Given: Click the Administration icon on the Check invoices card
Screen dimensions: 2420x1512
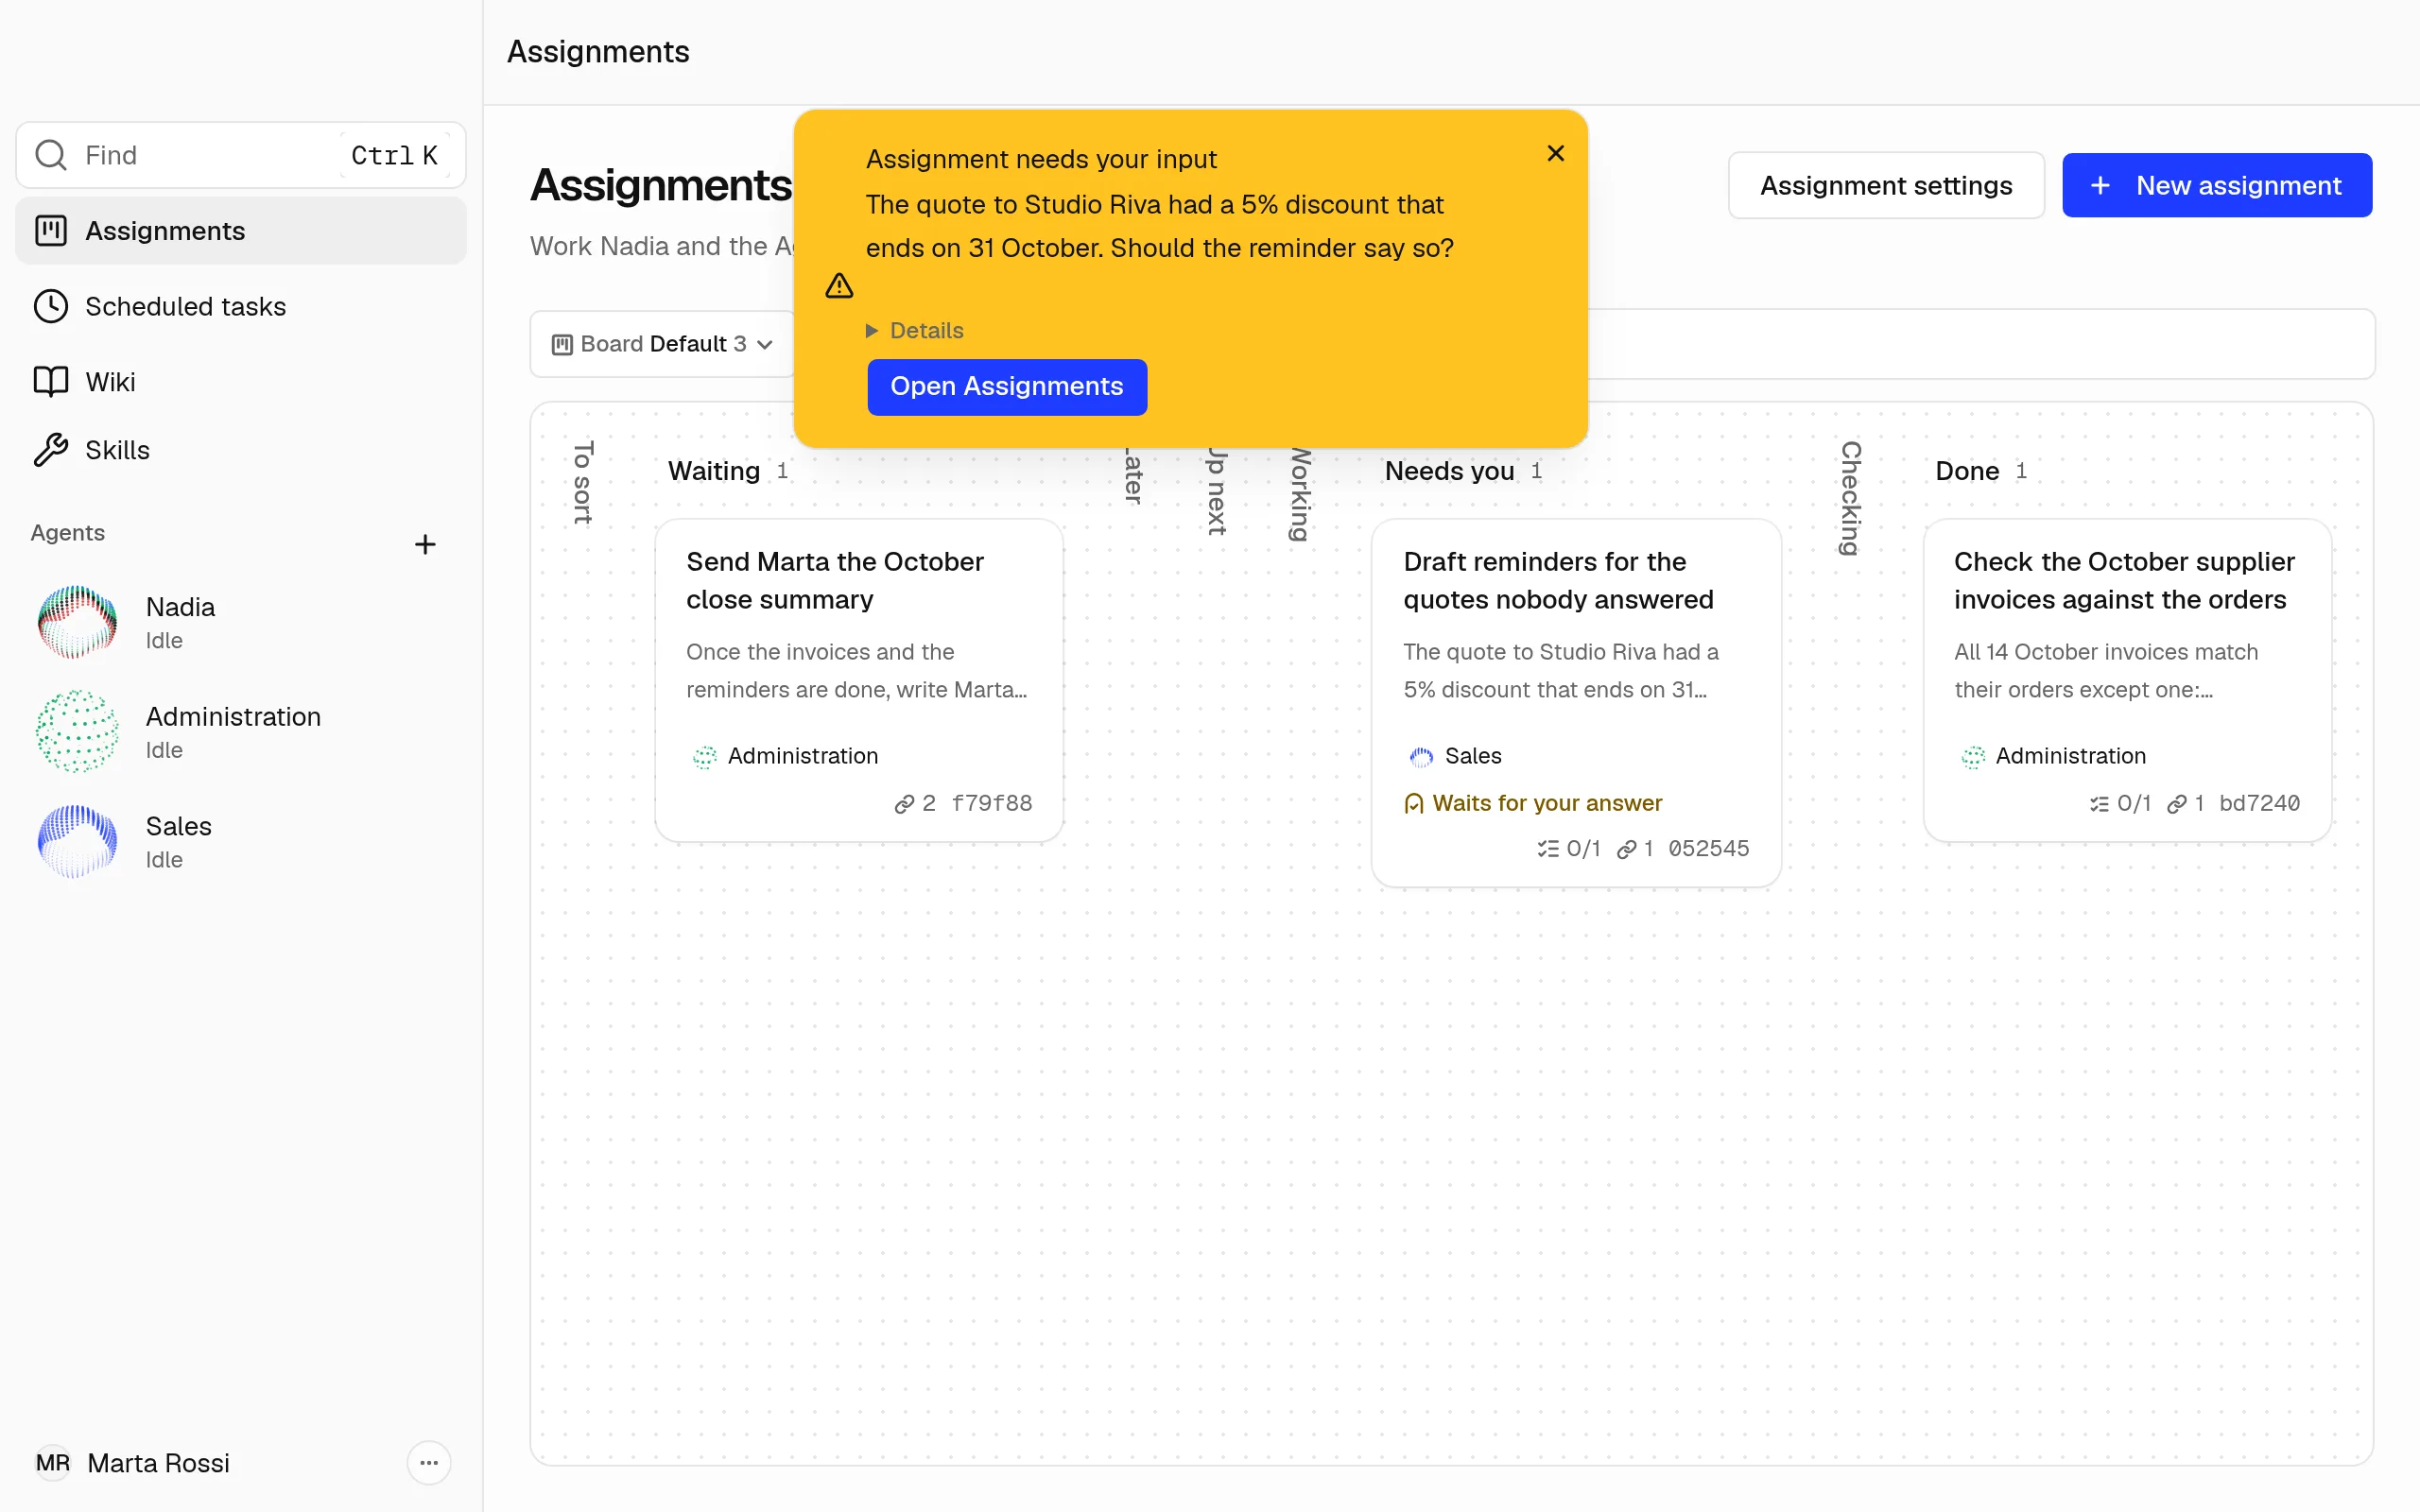Looking at the screenshot, I should click(1973, 757).
